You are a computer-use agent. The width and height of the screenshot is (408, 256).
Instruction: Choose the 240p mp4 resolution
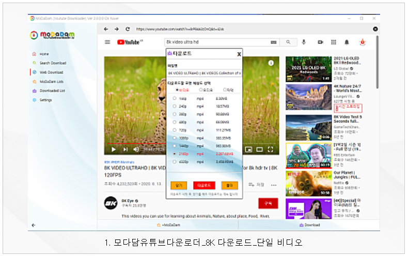click(175, 107)
